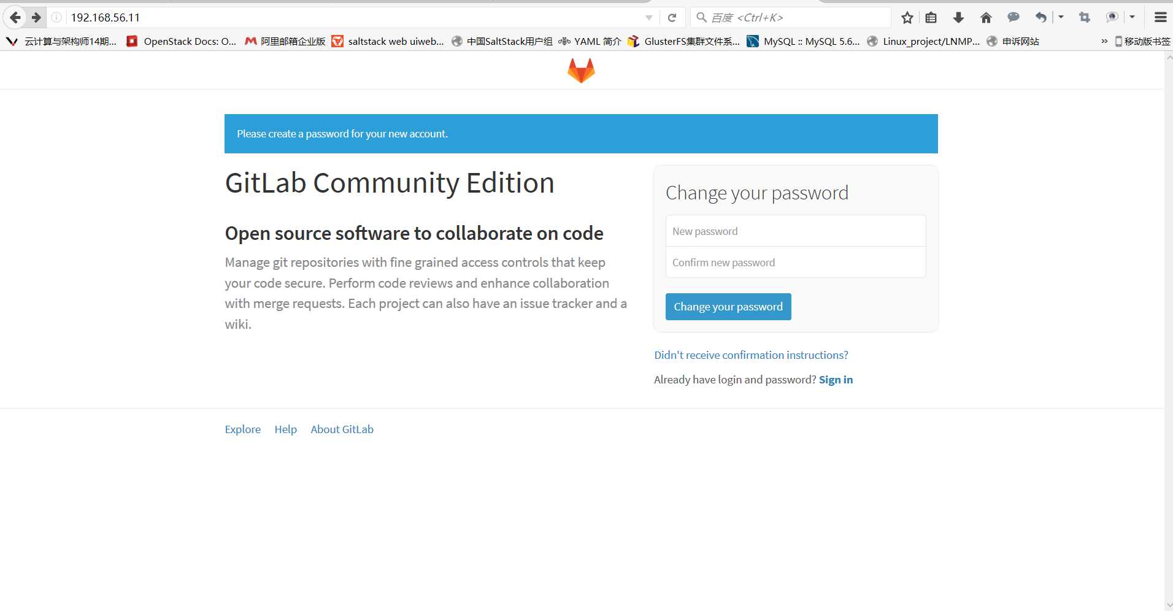Click the scrollbar up arrow

[x=1168, y=56]
